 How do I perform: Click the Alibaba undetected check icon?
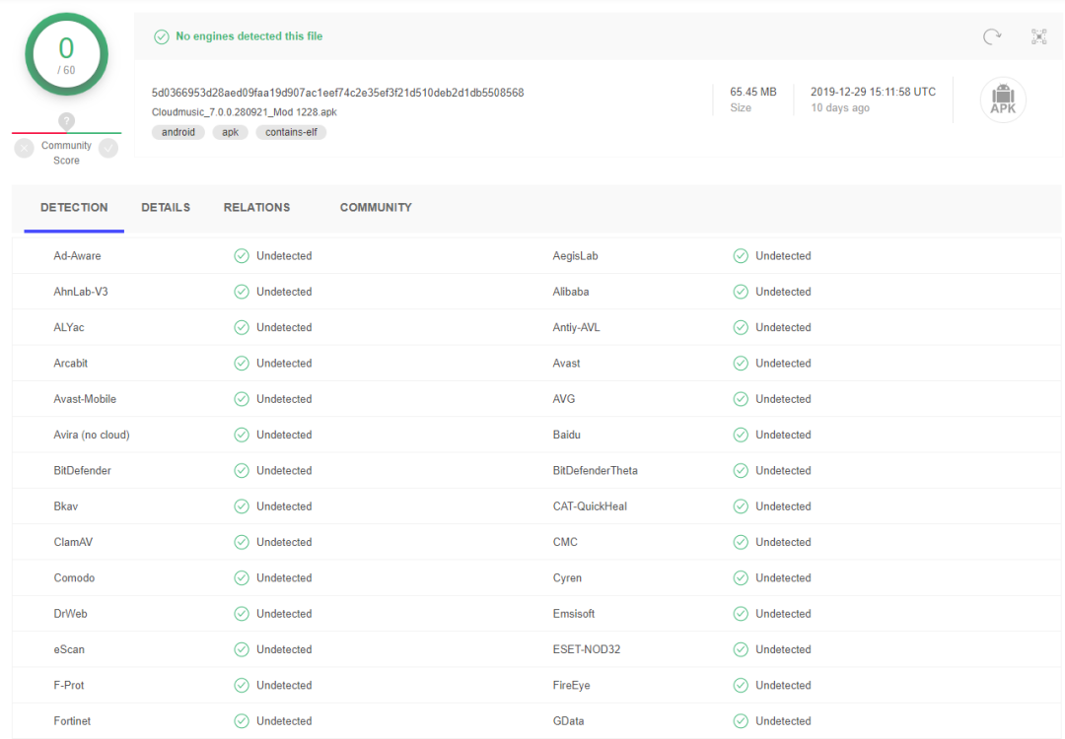click(741, 292)
